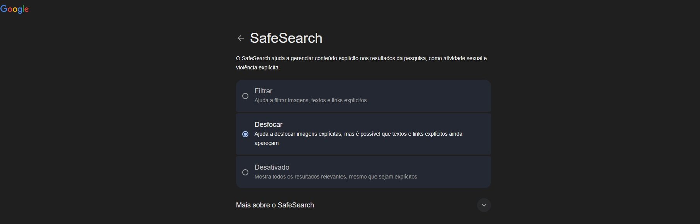Click the Desfocar option title
This screenshot has height=224, width=700.
click(268, 125)
